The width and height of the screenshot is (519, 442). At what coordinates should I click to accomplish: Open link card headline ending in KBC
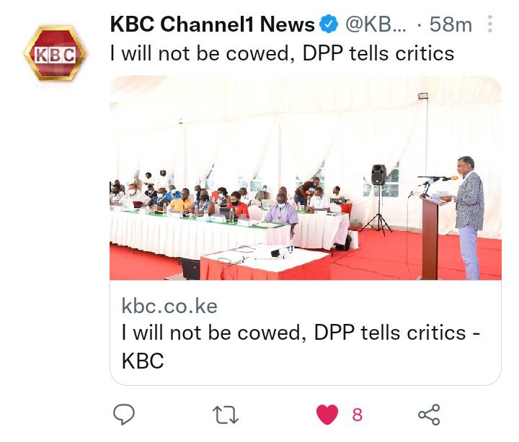click(301, 346)
